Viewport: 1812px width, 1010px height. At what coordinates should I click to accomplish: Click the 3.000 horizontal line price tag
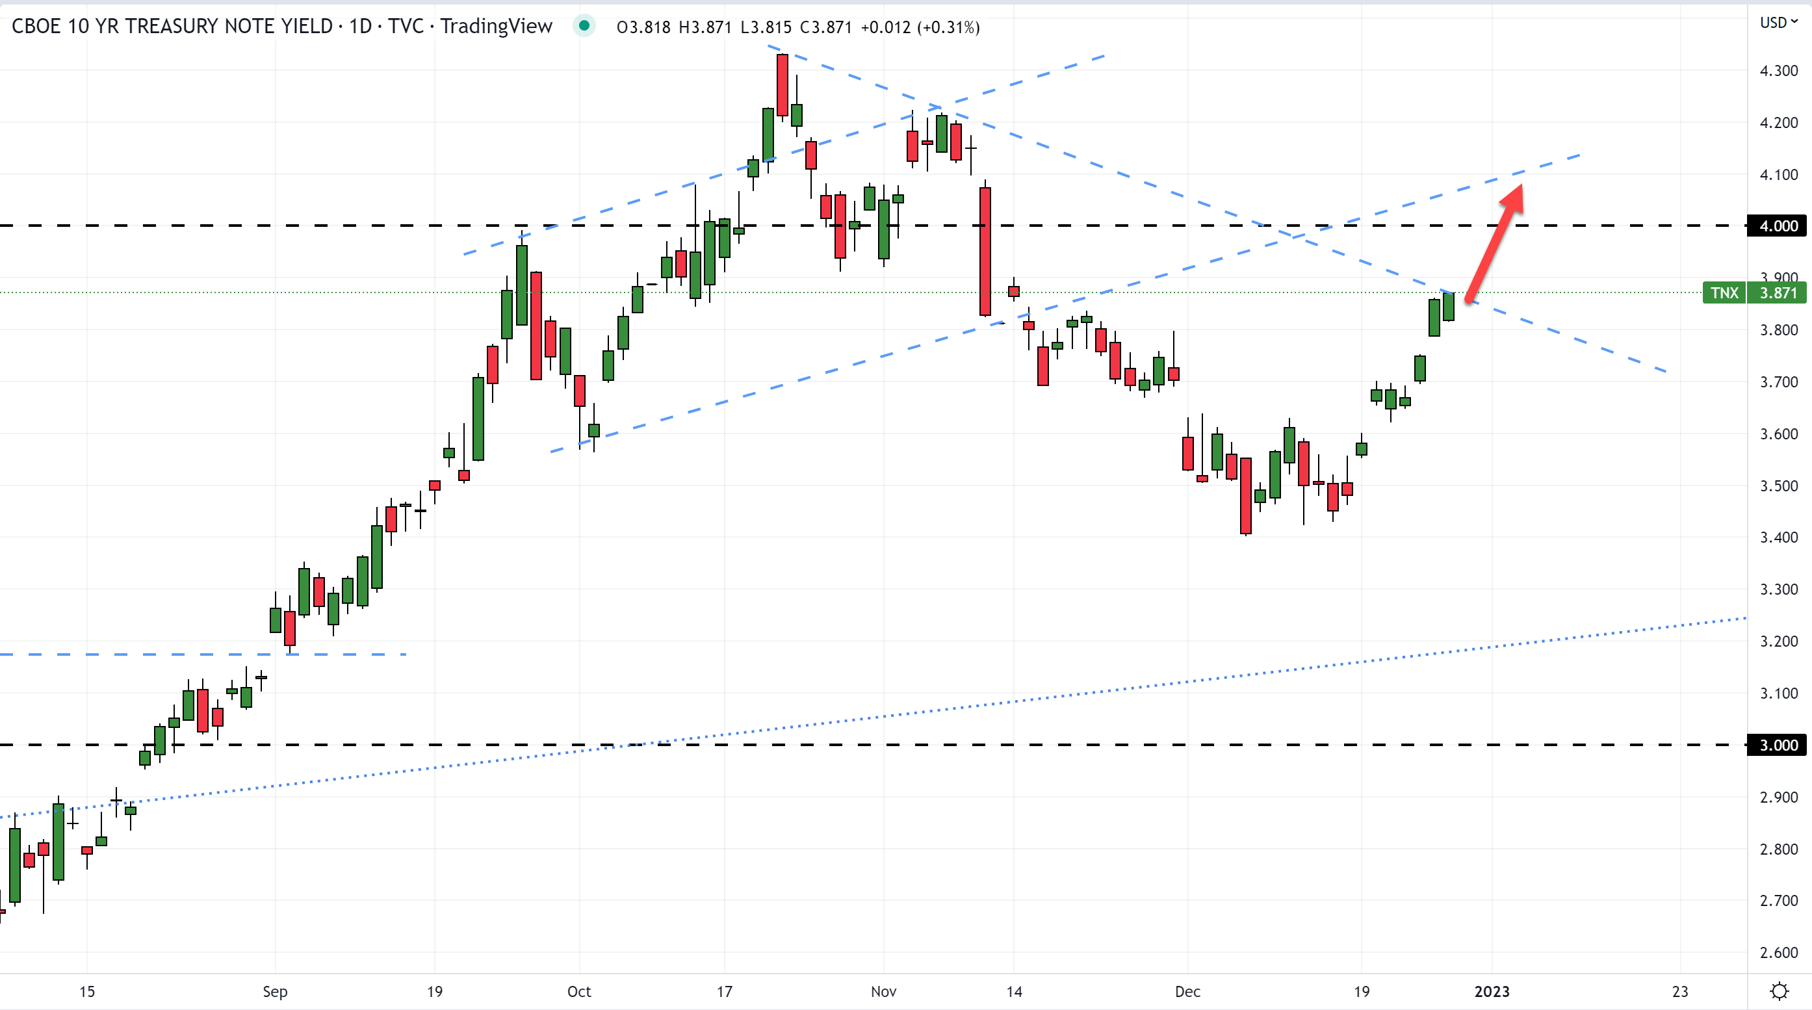1778,745
